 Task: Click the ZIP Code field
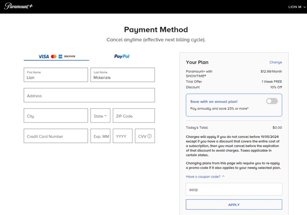[134, 116]
